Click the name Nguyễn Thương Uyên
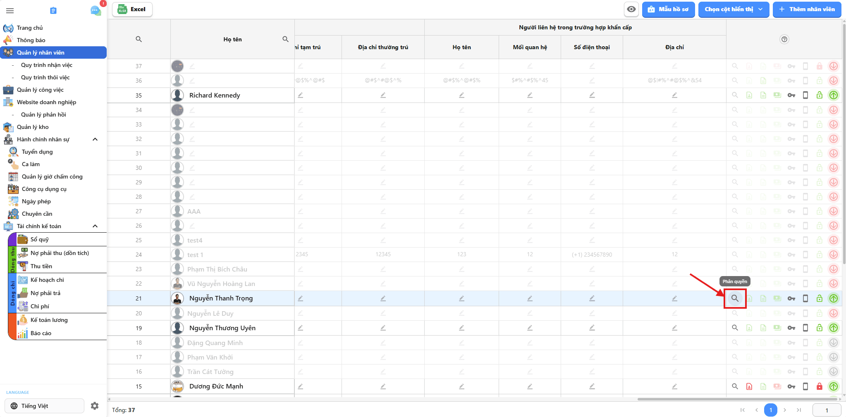The height and width of the screenshot is (417, 846). coord(222,328)
